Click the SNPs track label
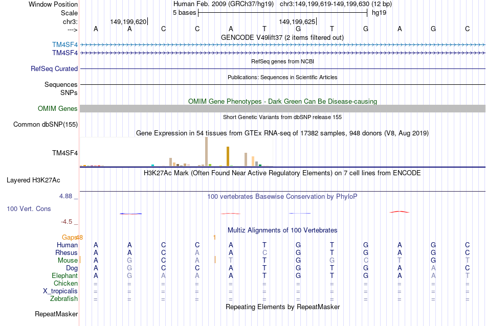486x326 pixels. 69,92
